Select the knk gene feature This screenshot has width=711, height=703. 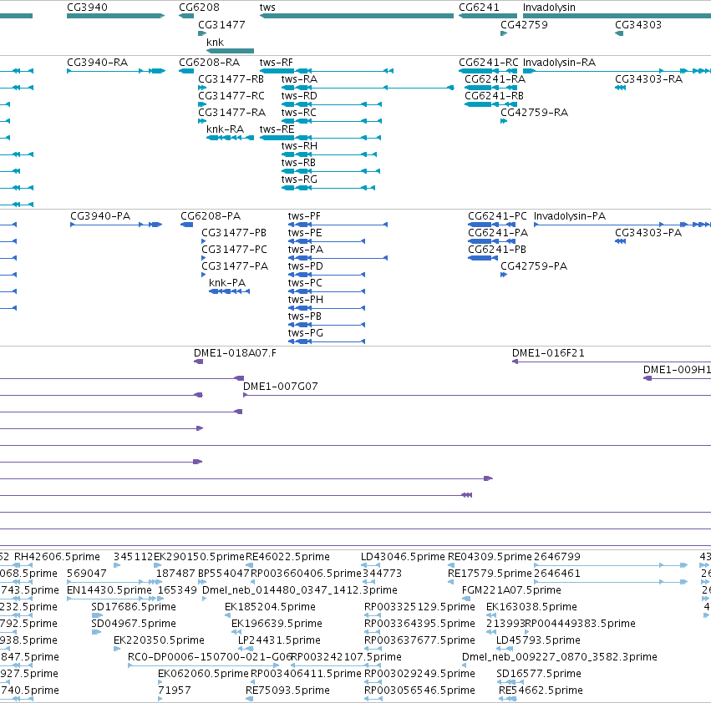(x=230, y=51)
